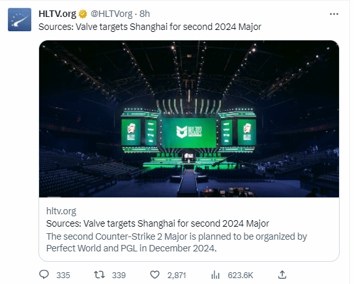Click the reply speech bubble icon
This screenshot has height=284, width=354.
coord(44,274)
